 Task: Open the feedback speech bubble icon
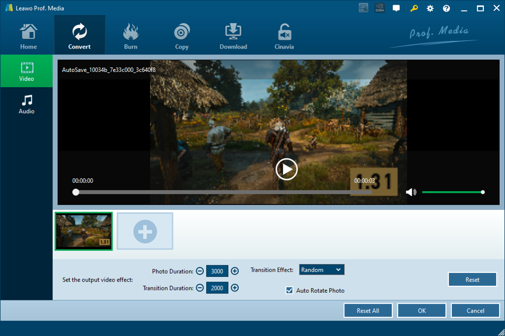pos(396,8)
